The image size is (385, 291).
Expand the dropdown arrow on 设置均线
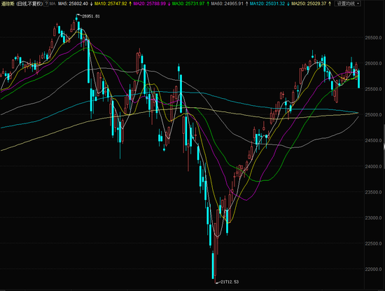click(358, 4)
